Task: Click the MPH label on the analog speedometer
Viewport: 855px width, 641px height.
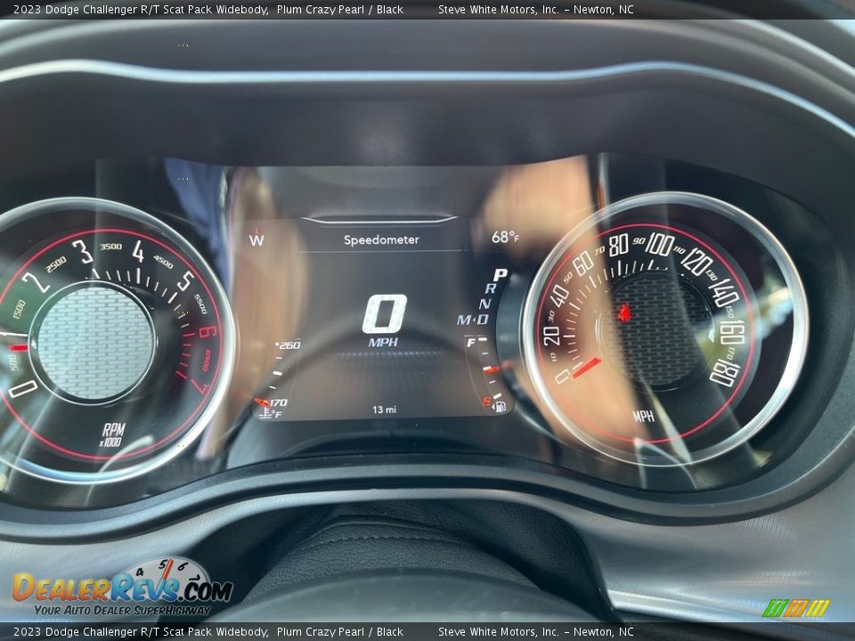Action: coord(643,417)
